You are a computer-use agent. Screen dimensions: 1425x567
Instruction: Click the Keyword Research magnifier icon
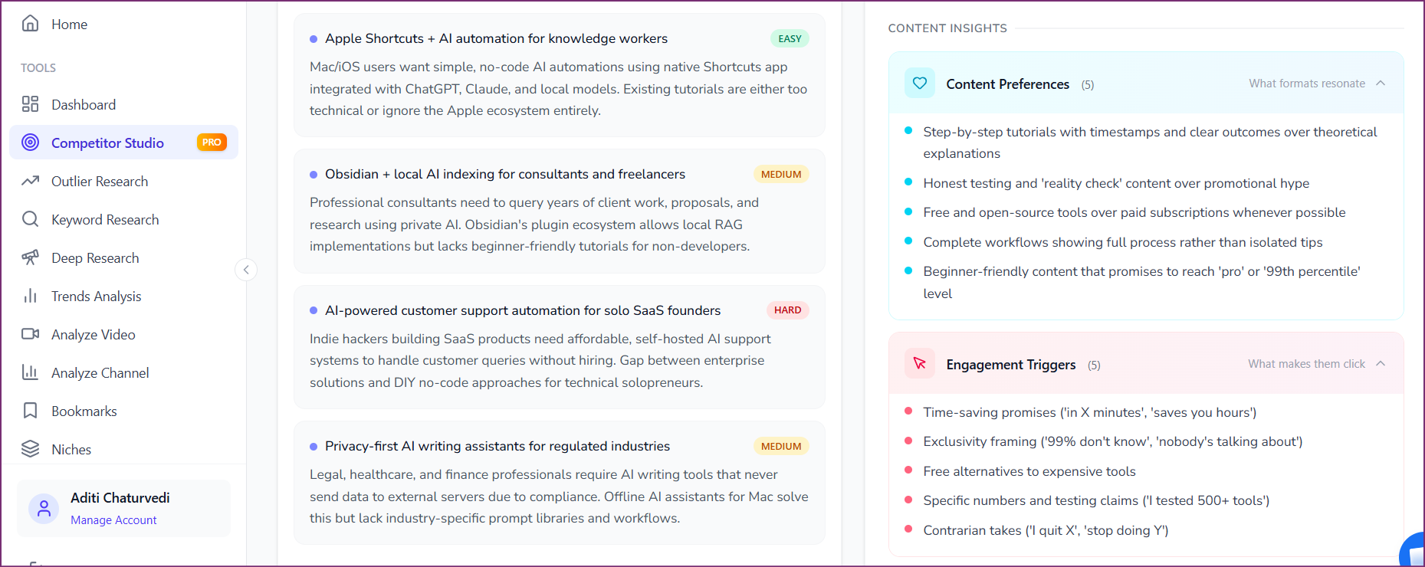30,219
